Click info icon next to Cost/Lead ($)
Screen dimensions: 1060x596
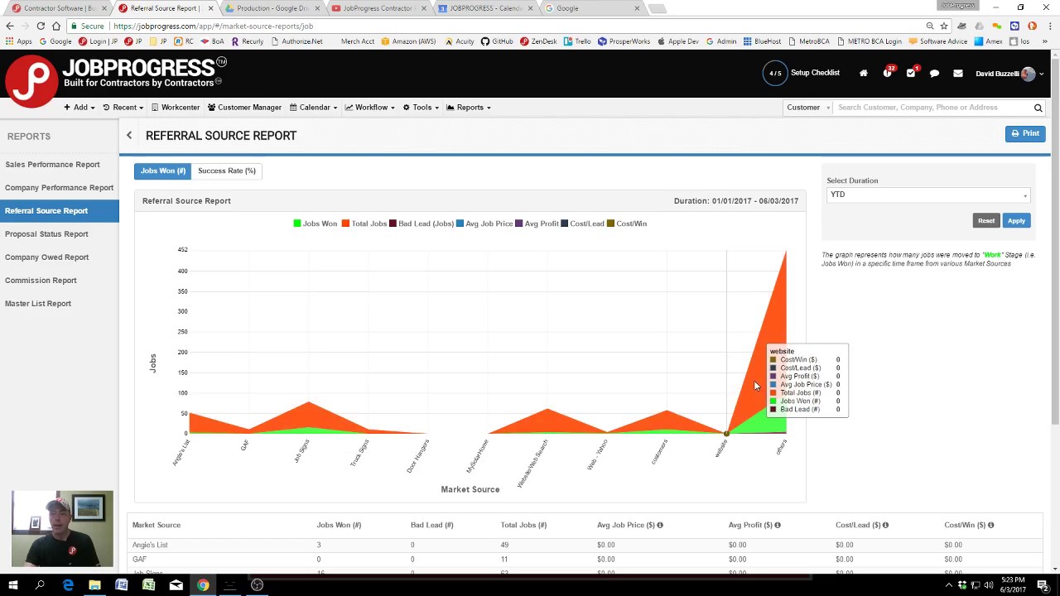pyautogui.click(x=885, y=525)
